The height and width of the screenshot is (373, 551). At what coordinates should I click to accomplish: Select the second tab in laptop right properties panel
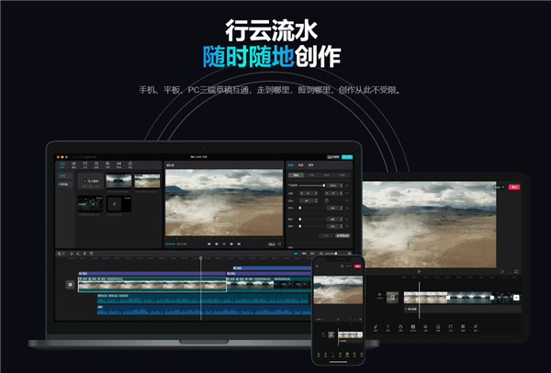click(301, 165)
